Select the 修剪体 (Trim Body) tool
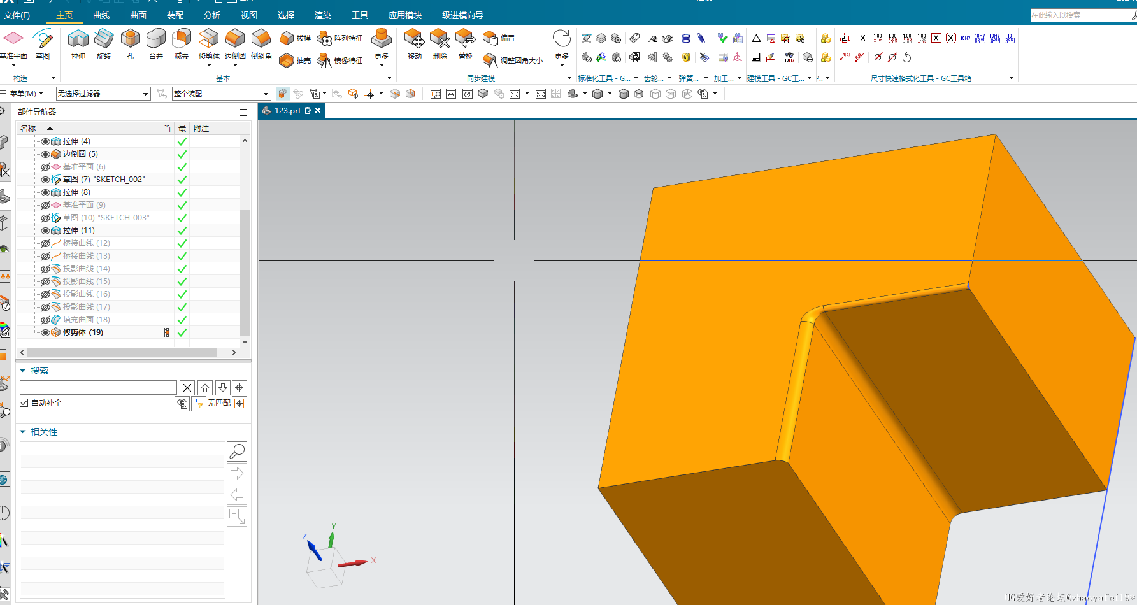Image resolution: width=1137 pixels, height=605 pixels. [x=209, y=44]
